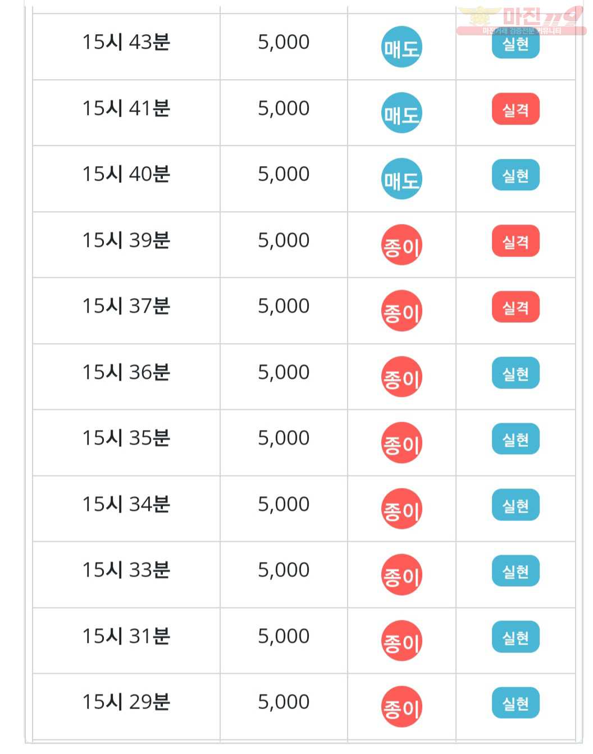
Task: Click the blue 매도 badge in the 15시 43분 row
Action: [x=402, y=47]
